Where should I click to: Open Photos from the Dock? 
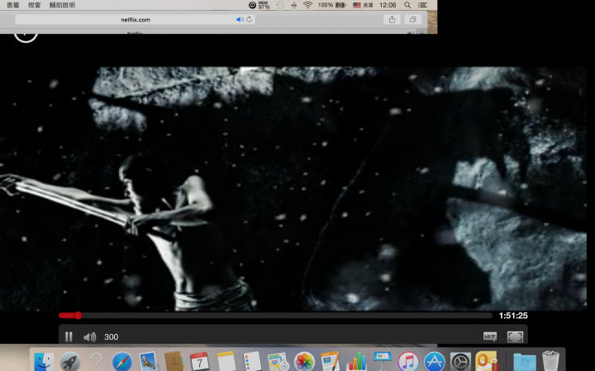tap(304, 362)
